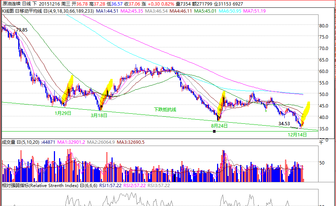336x206 pixels.
Task: Click the 3月18日 chart annotation
Action: [99, 115]
